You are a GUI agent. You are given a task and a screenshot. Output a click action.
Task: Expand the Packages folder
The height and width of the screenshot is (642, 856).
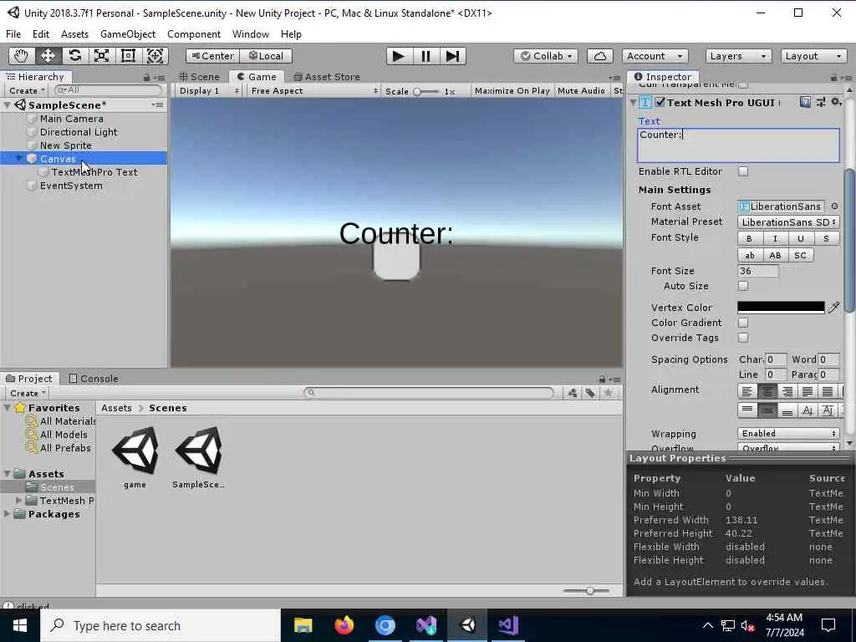coord(7,514)
